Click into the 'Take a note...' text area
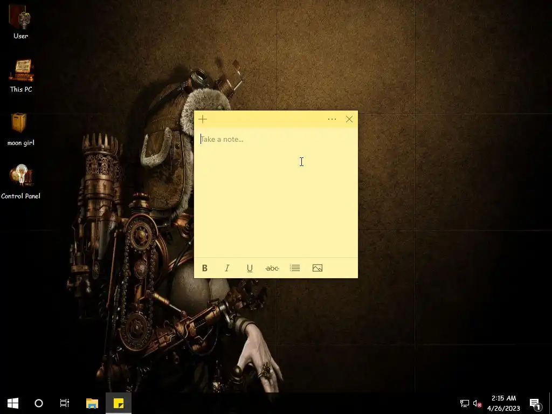Screen dimensions: 552x414 pyautogui.click(x=276, y=192)
